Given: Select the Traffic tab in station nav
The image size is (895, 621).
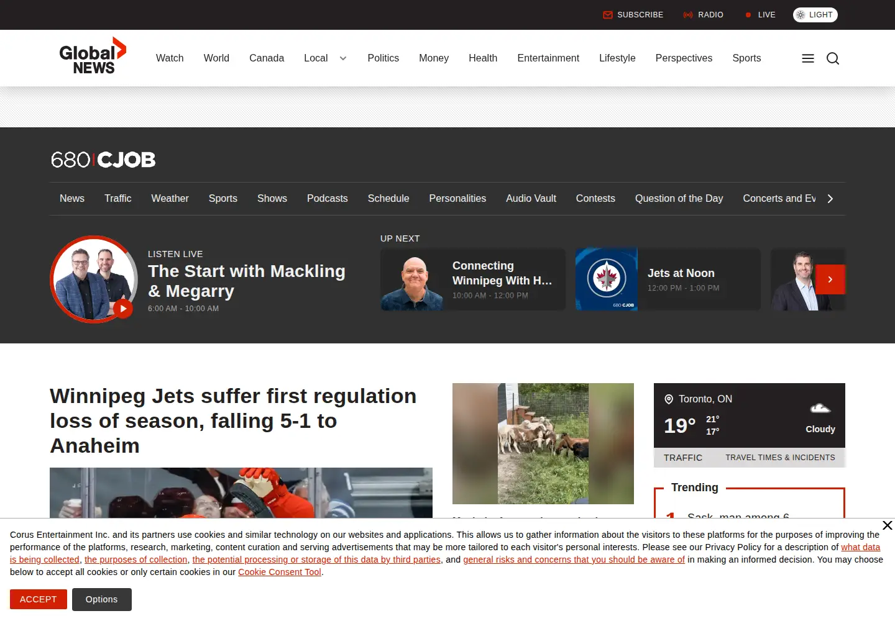Looking at the screenshot, I should click(x=117, y=199).
